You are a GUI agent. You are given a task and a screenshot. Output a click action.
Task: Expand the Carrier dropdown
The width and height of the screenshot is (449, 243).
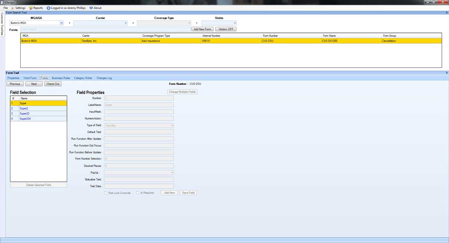tap(126, 23)
